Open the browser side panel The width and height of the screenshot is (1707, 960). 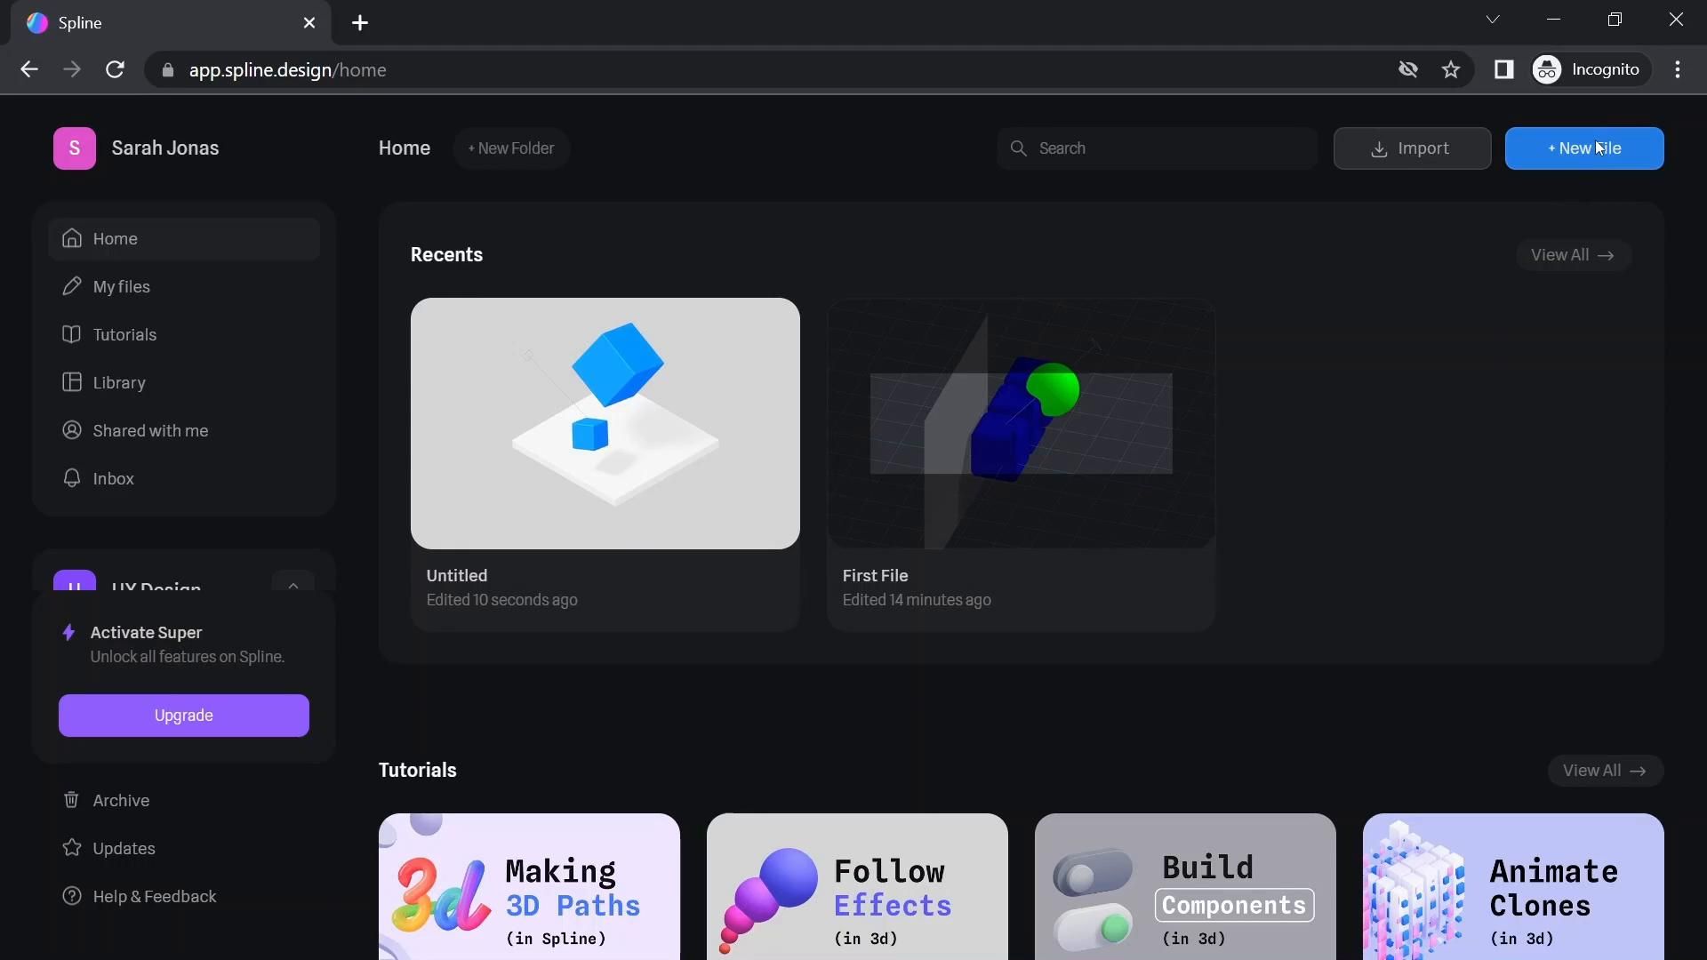click(1504, 69)
